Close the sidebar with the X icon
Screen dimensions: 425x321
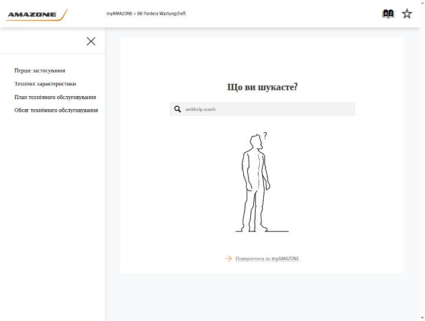tap(91, 41)
